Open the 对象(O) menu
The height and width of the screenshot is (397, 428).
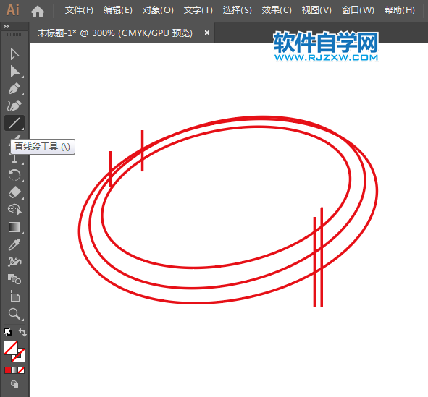[158, 10]
